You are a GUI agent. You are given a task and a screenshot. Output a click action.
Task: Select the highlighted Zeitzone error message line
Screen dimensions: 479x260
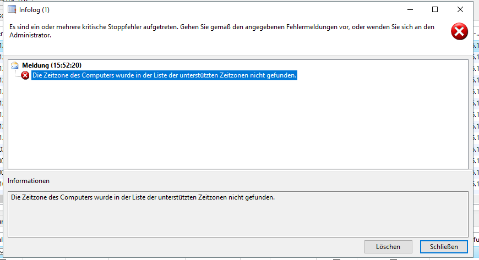click(x=165, y=75)
